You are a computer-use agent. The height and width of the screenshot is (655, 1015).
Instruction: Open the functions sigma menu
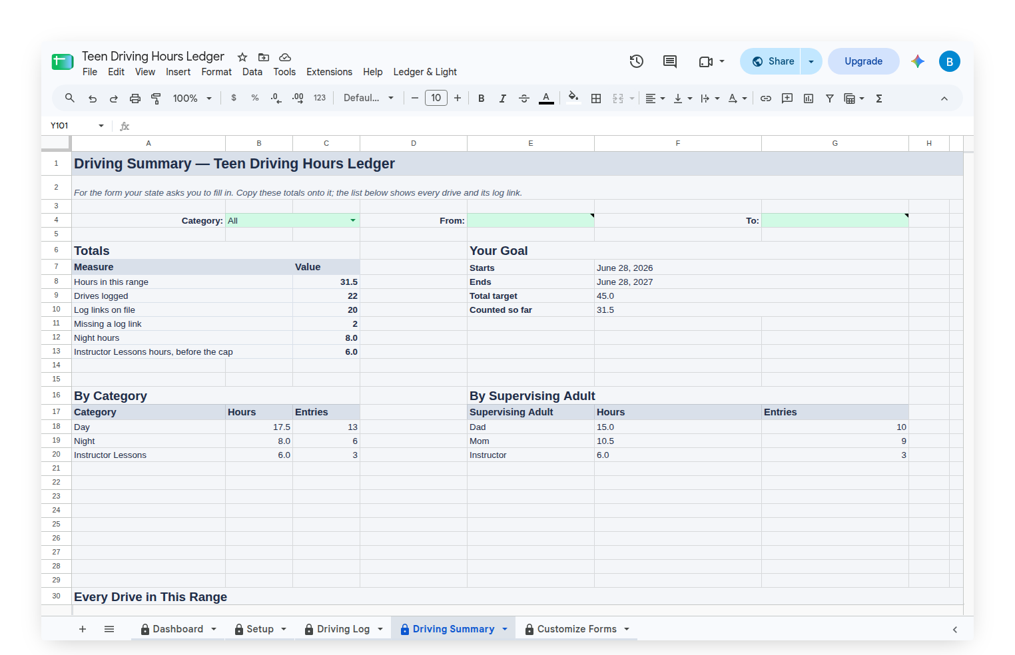[879, 99]
